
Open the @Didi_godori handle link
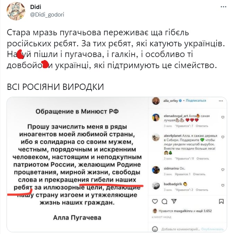click(47, 15)
